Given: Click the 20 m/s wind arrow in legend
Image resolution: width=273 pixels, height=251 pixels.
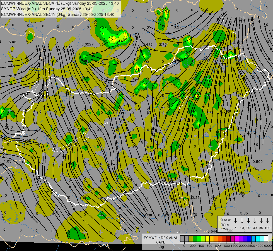Looking at the screenshot, I should click(248, 220).
